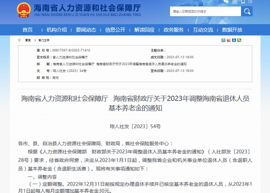The image size is (270, 193).
Task: Go to 首页 breadcrumb link
Action: [28, 40]
